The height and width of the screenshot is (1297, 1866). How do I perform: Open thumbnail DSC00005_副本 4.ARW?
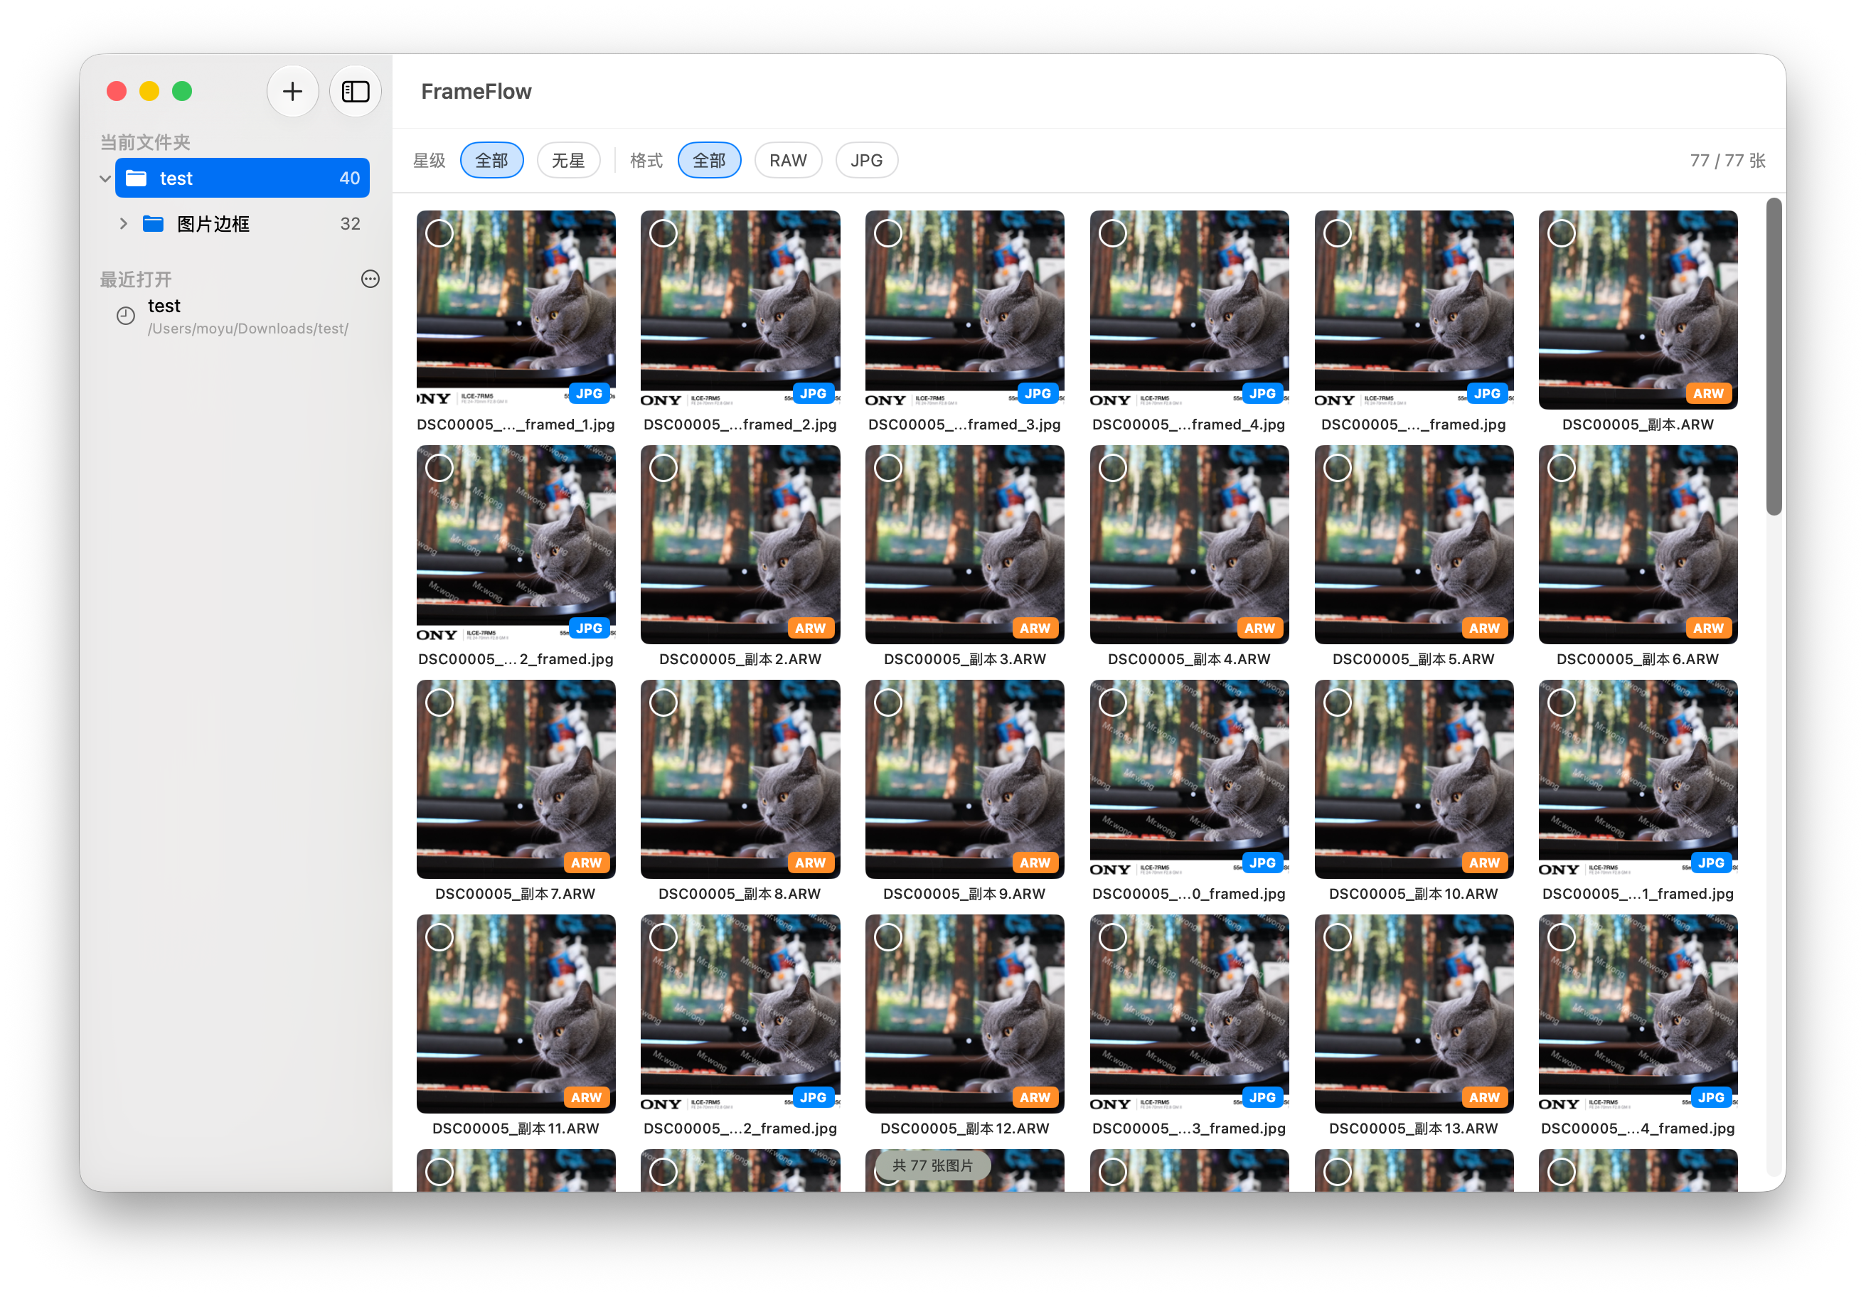[1189, 545]
